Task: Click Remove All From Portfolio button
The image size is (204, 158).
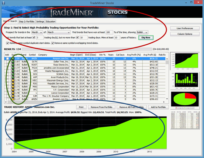Action: 132,107
